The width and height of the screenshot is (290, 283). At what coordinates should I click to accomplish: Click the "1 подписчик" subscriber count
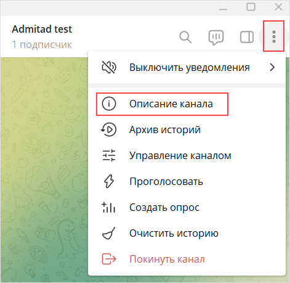click(42, 44)
